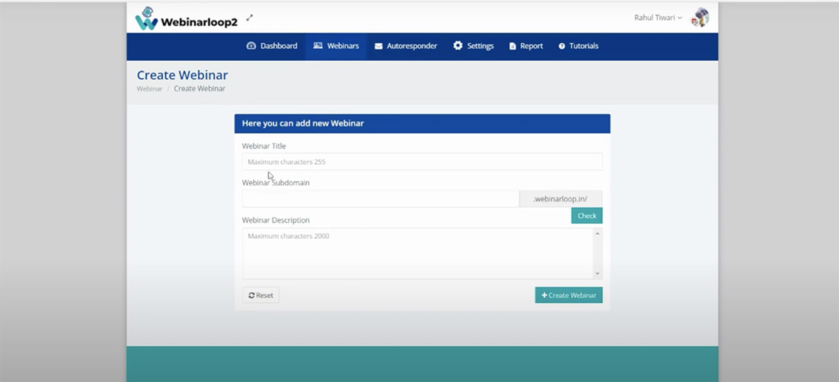
Task: Focus the Webinar Description text area
Action: pyautogui.click(x=418, y=254)
